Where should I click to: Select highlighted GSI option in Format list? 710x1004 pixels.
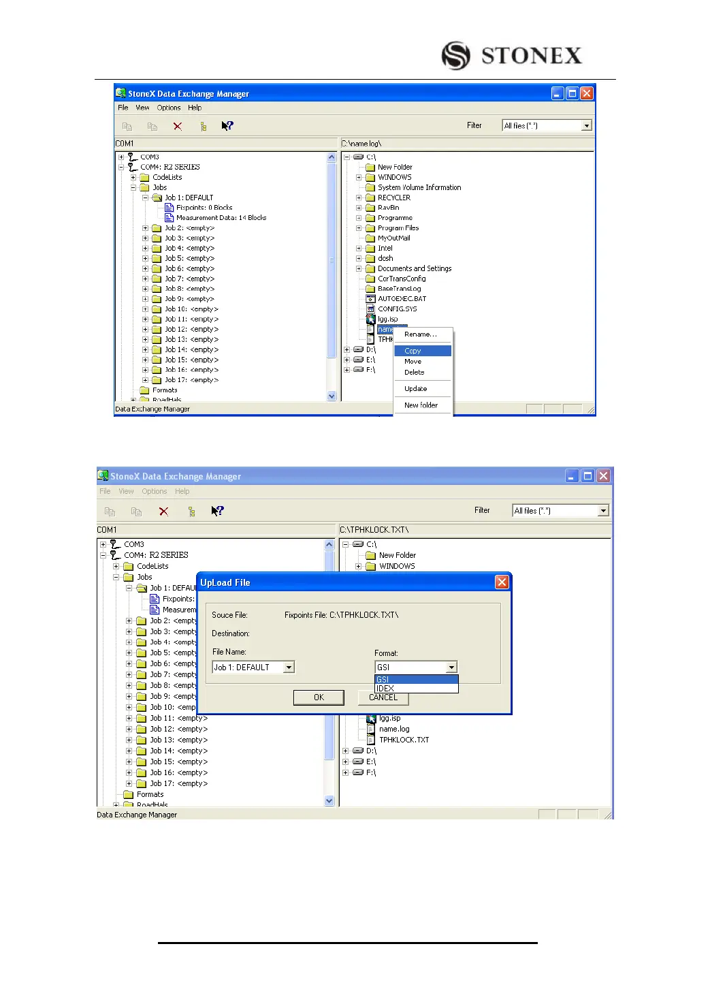[417, 680]
